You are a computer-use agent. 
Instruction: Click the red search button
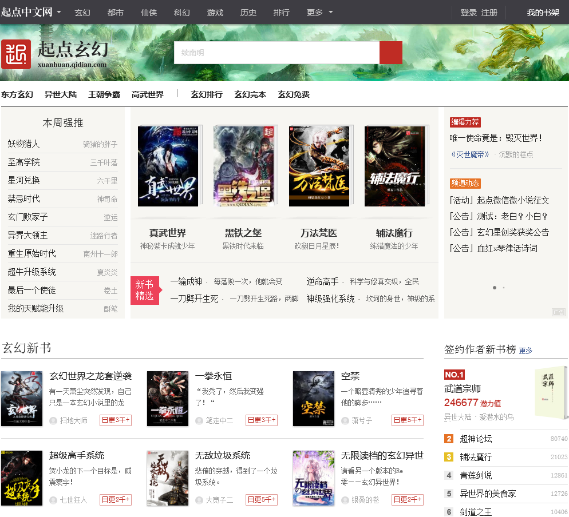click(391, 53)
